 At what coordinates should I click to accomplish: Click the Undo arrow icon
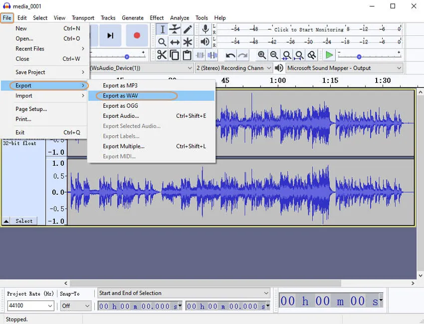[x=230, y=55]
